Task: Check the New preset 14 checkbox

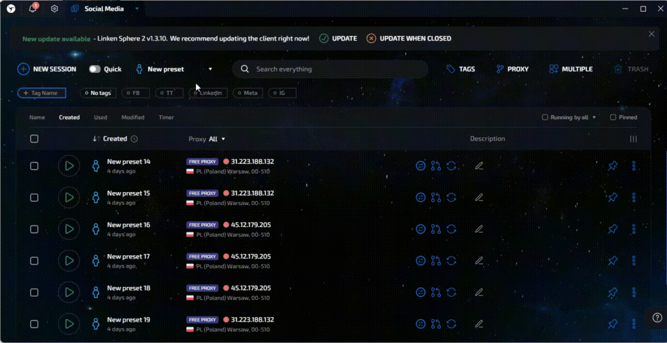Action: 35,166
